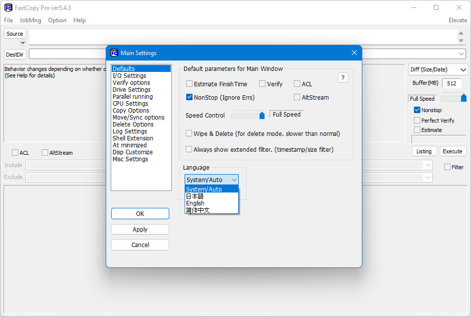Image resolution: width=471 pixels, height=317 pixels.
Task: Click the Buffer(MB) input field
Action: coord(452,83)
